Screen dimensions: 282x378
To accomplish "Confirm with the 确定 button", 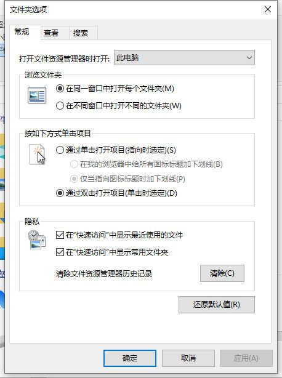I will [x=130, y=358].
